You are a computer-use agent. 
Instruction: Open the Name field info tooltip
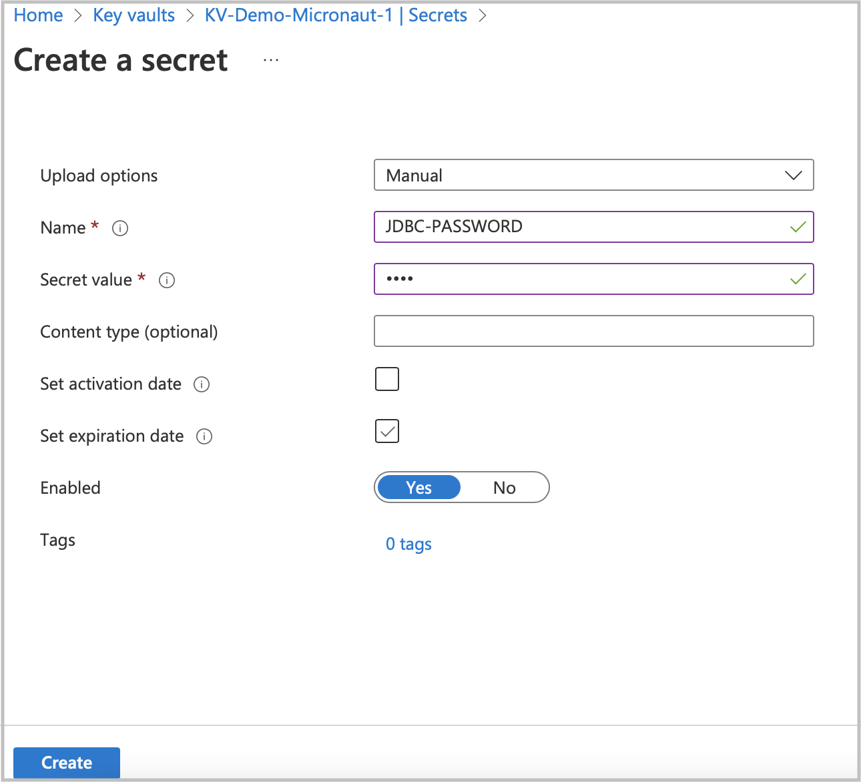pyautogui.click(x=119, y=228)
